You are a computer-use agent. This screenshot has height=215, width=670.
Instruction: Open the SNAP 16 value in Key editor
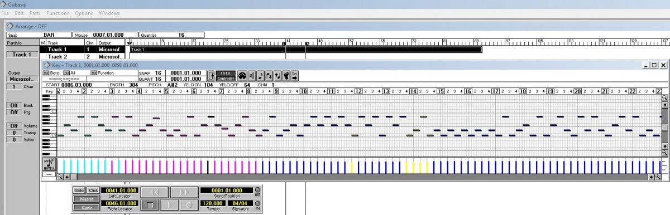click(159, 73)
